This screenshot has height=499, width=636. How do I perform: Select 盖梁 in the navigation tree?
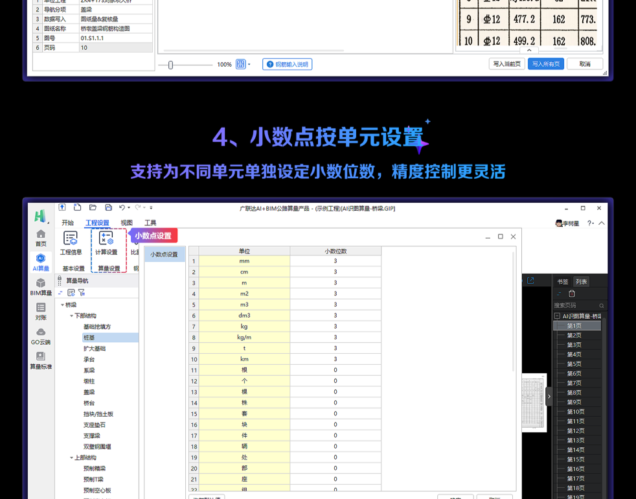(x=89, y=392)
